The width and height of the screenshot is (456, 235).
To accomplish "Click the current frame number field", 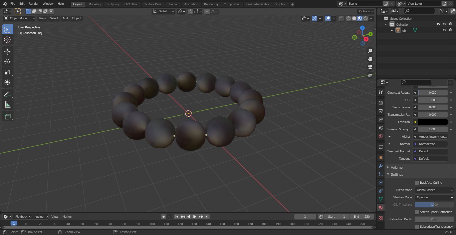I will tap(305, 217).
